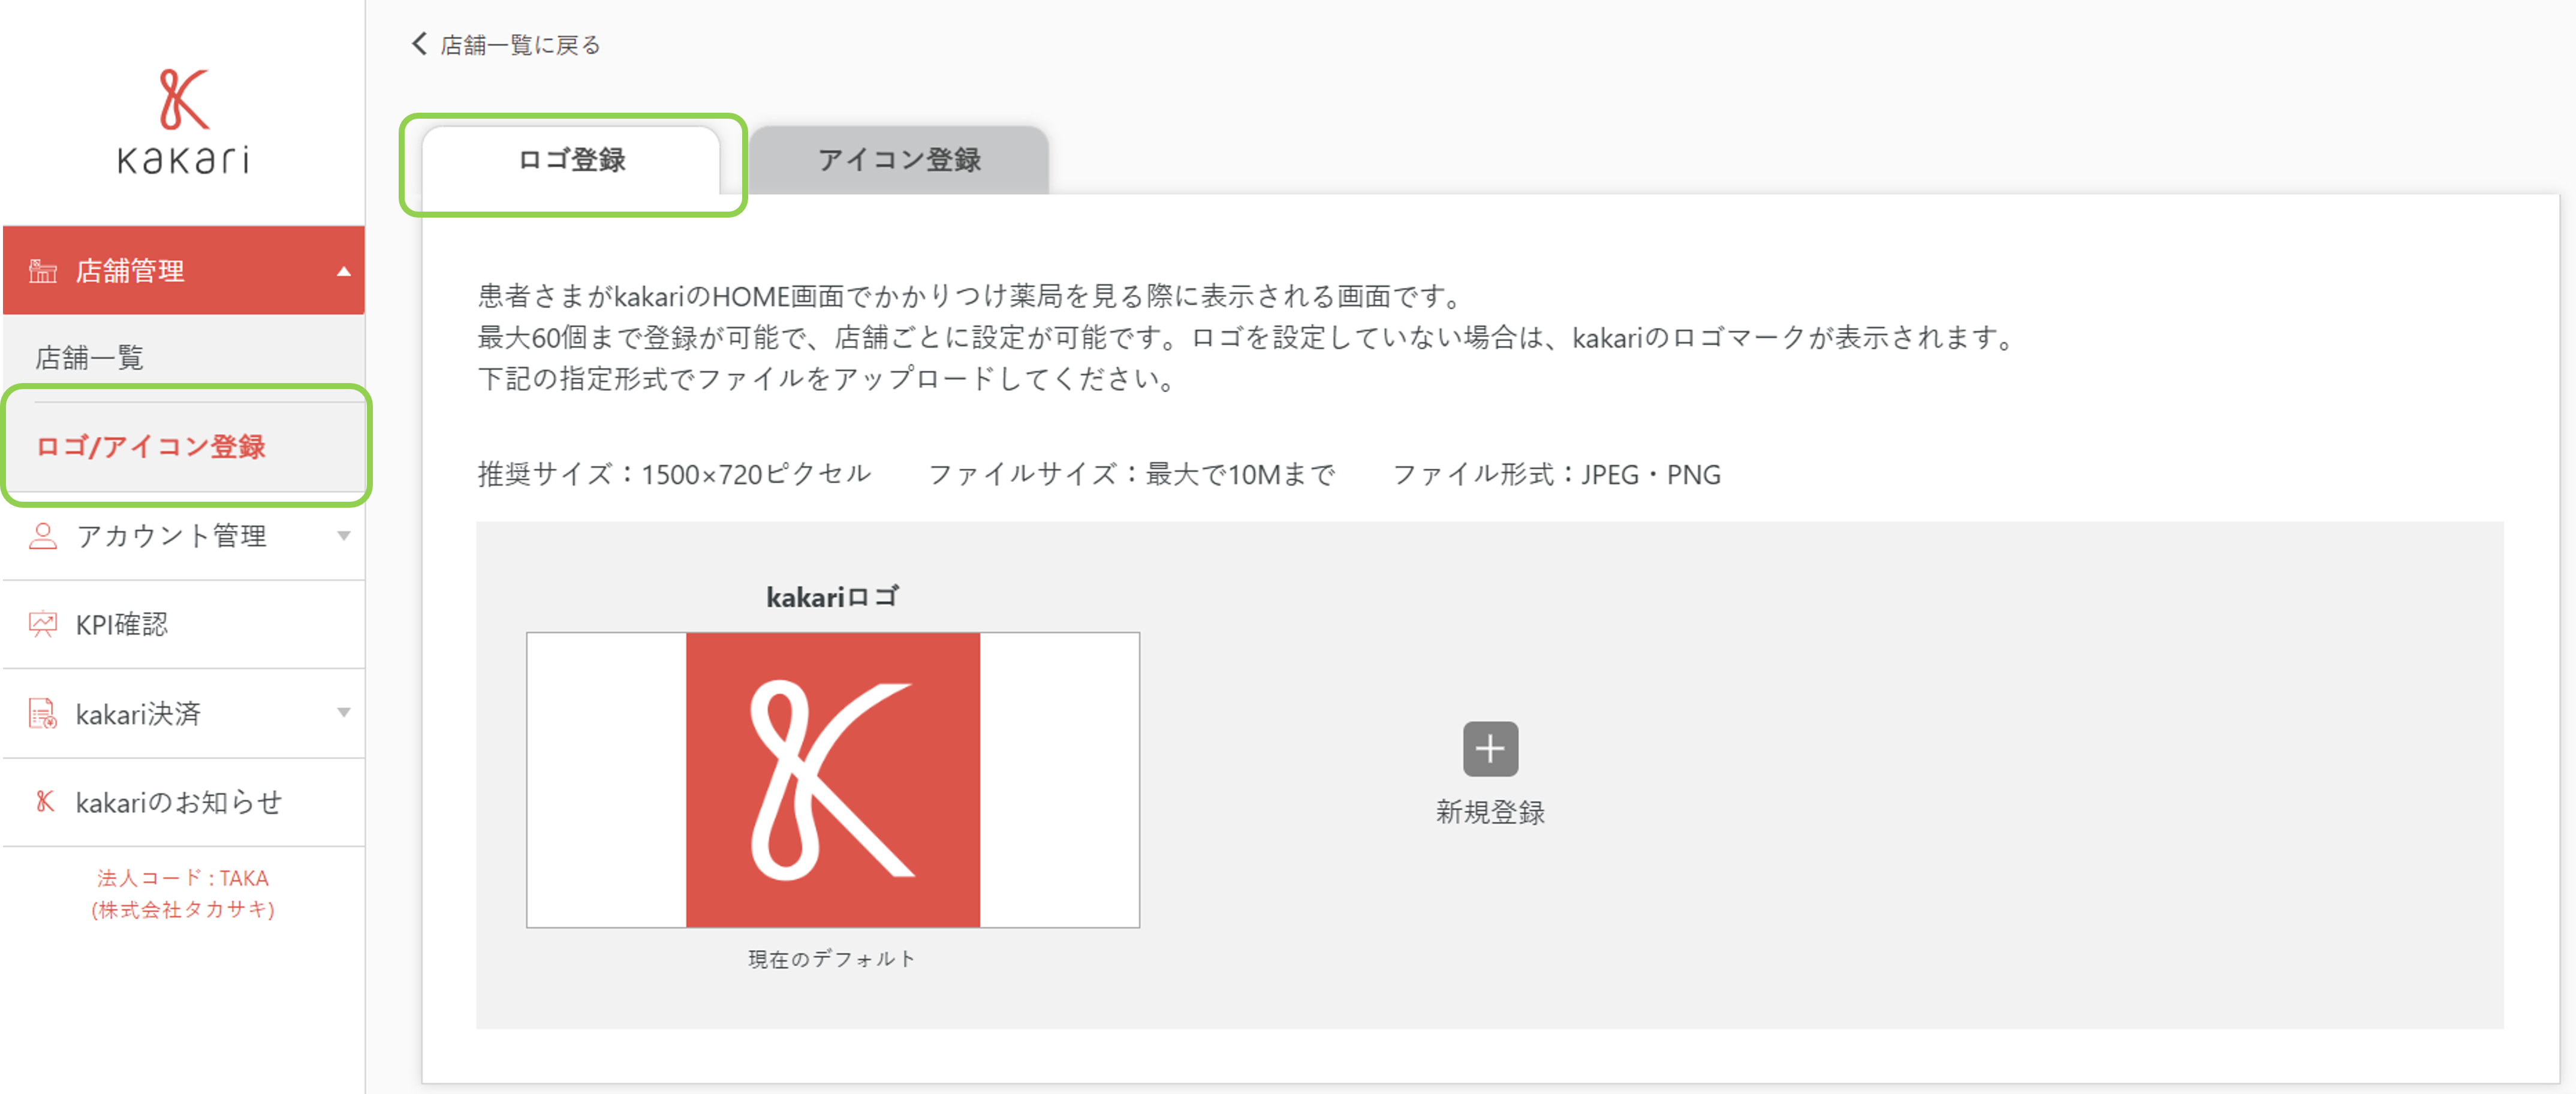This screenshot has width=2576, height=1094.
Task: Switch to the アイコン登録 tab
Action: coord(899,160)
